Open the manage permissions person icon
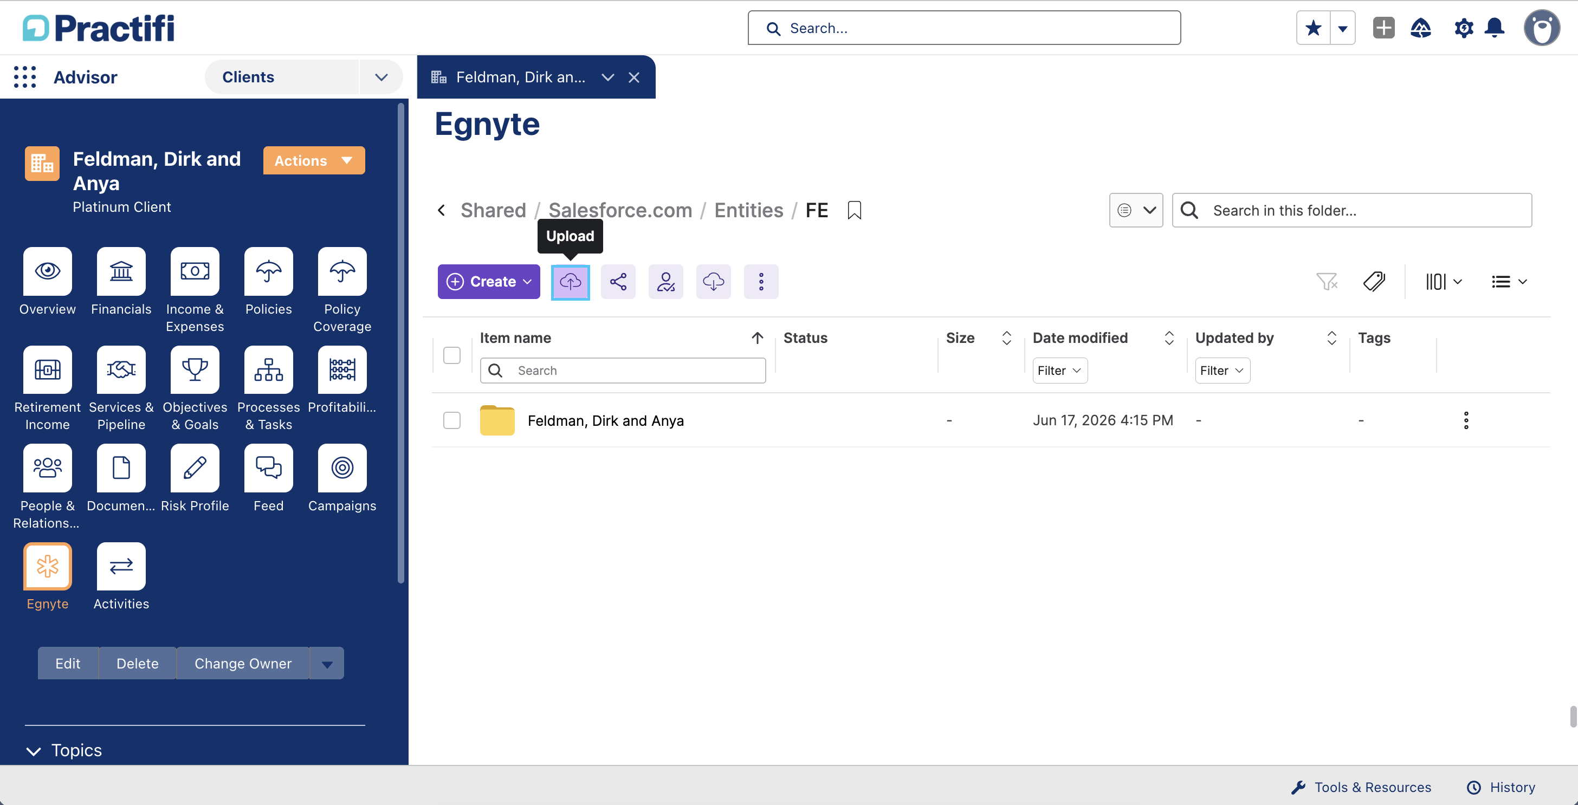 [x=665, y=282]
